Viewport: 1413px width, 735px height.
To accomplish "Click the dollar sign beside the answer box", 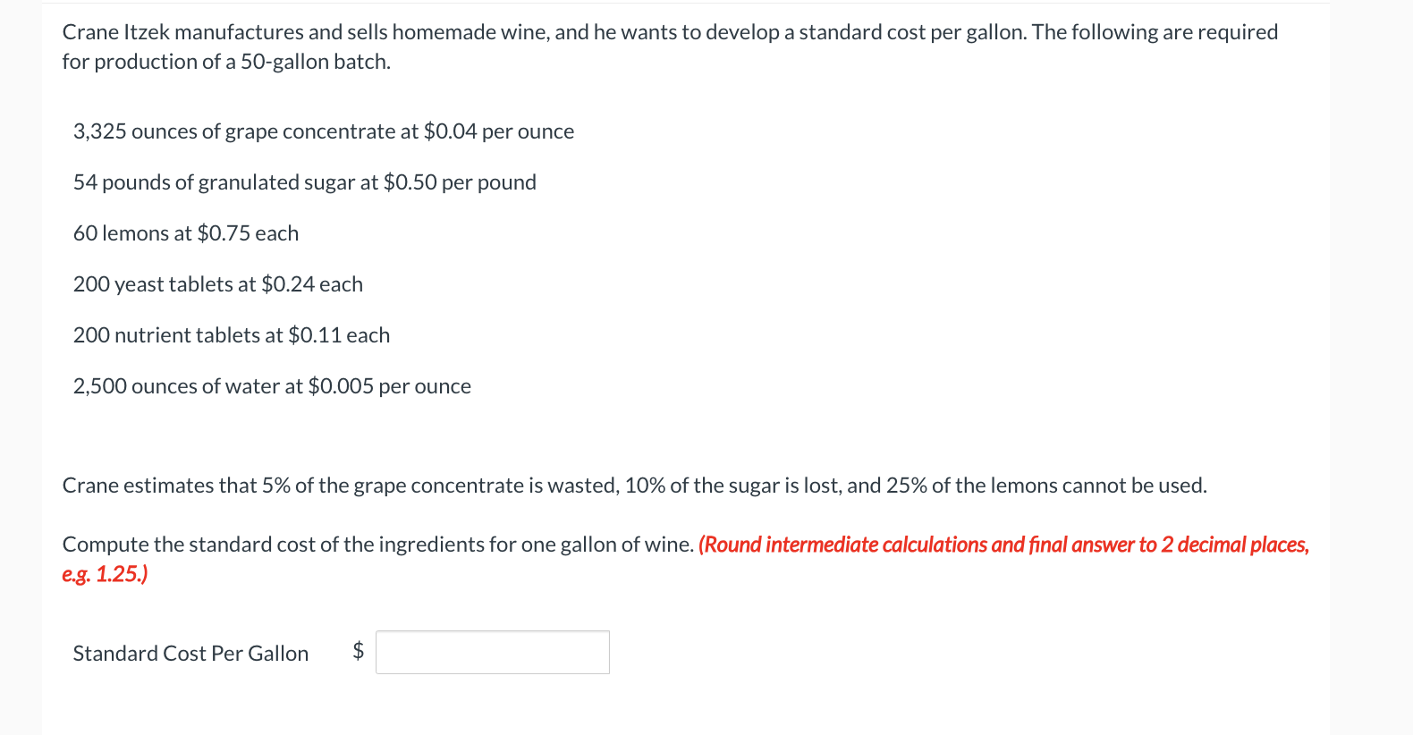I will [x=358, y=651].
